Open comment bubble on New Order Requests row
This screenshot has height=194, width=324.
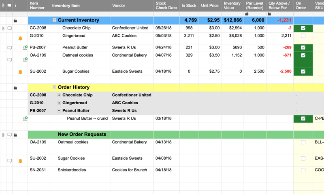pos(10,135)
